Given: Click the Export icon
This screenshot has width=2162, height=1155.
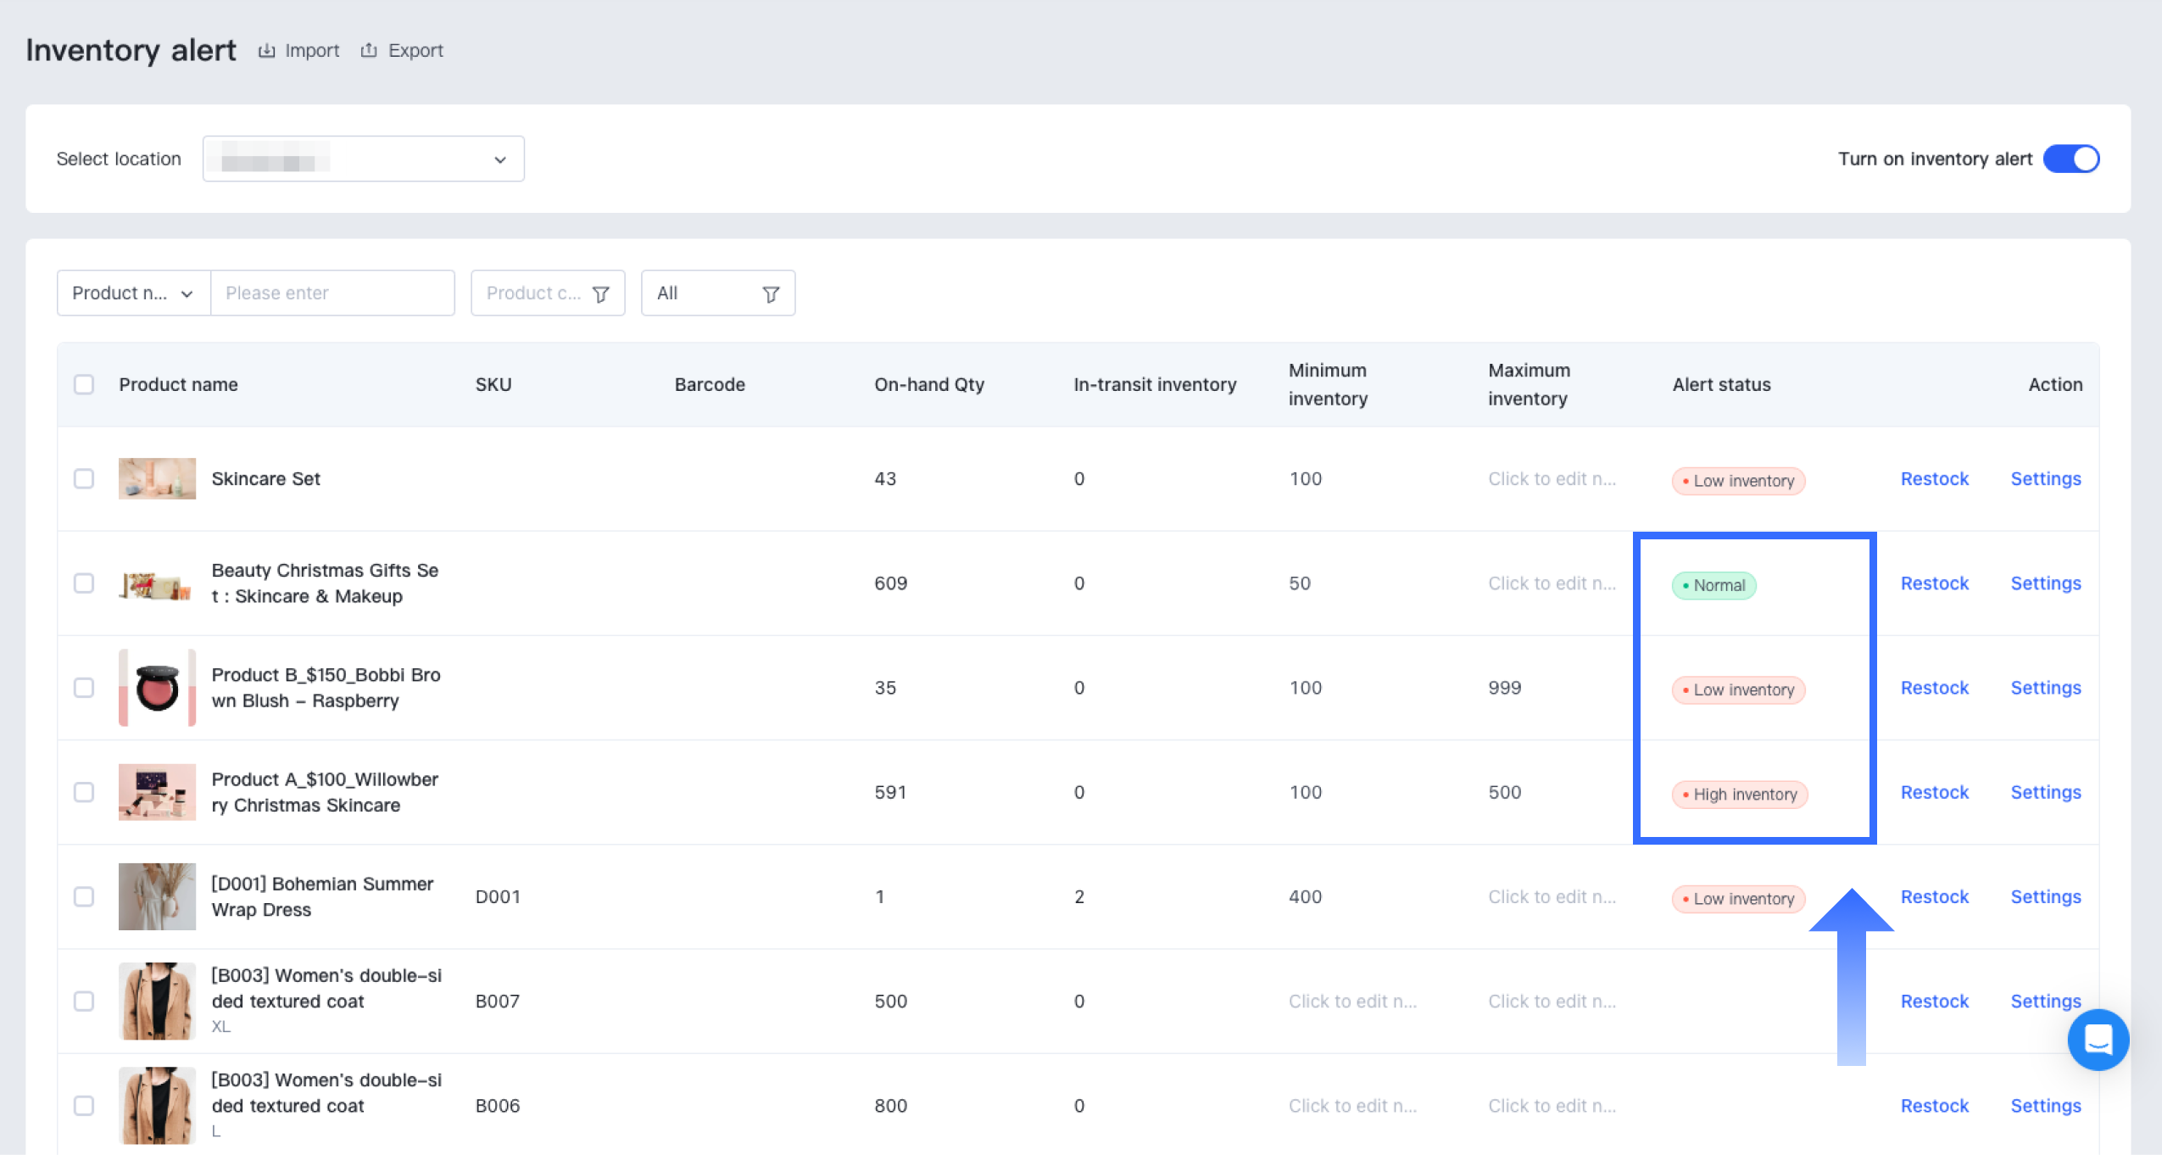Looking at the screenshot, I should (x=369, y=51).
